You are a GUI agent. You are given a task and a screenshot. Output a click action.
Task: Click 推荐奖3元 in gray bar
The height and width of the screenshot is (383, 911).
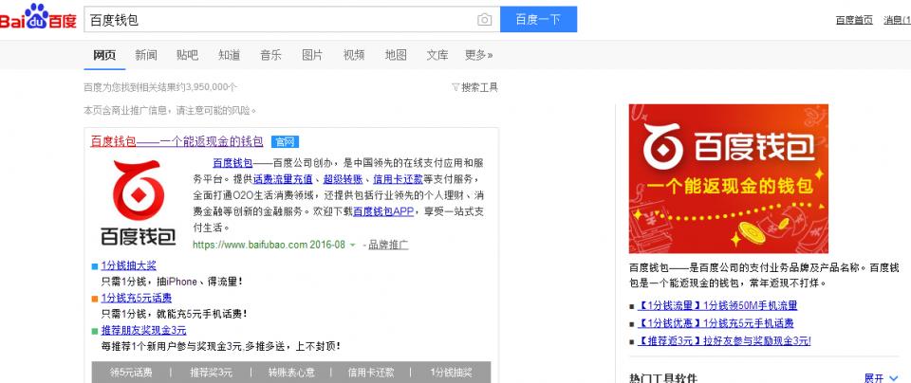click(x=211, y=373)
